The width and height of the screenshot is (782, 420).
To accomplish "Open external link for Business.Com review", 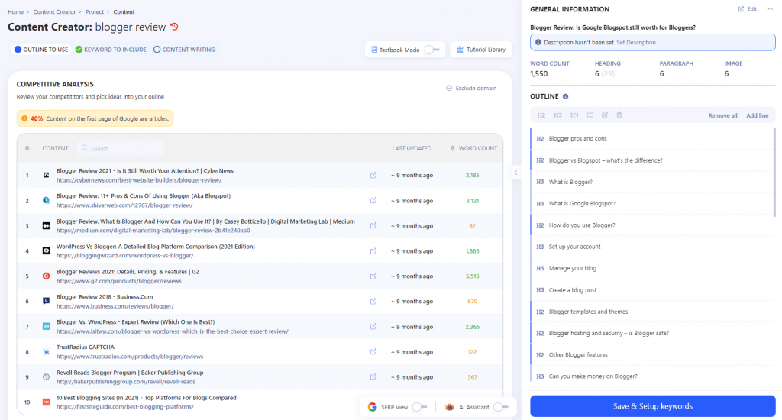I will pyautogui.click(x=373, y=302).
